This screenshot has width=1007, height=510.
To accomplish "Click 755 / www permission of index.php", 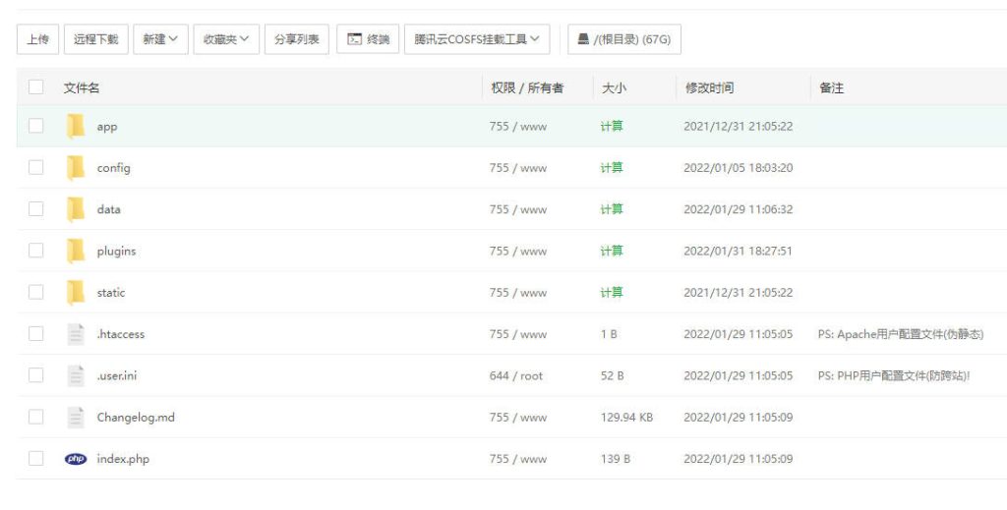I will (518, 459).
